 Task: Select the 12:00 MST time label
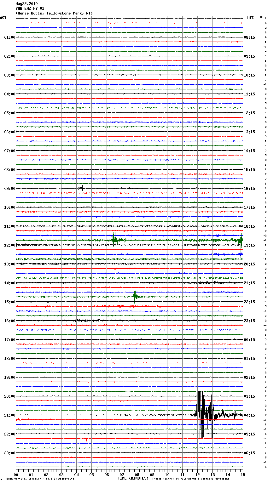(10, 245)
